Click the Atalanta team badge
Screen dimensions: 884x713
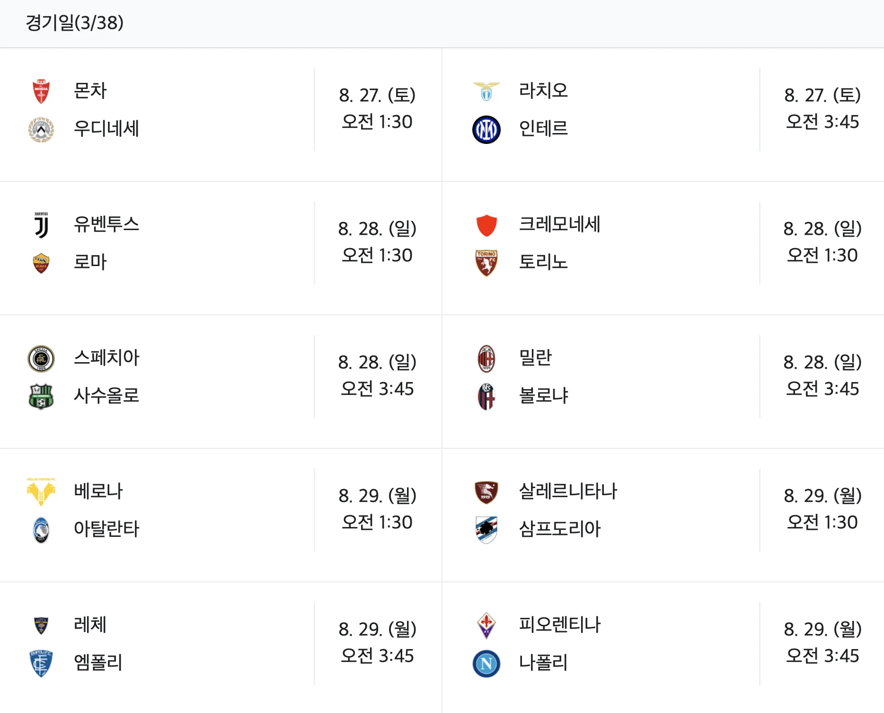pyautogui.click(x=41, y=529)
